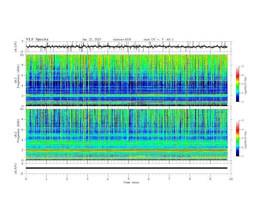
Task: Click the time axis tick label "6"
Action: (x=149, y=179)
